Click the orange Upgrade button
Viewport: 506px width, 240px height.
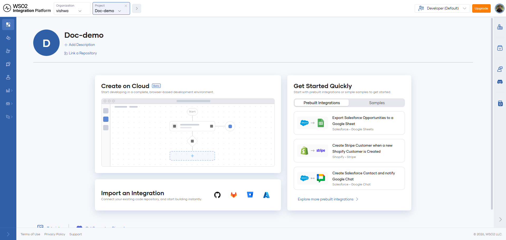point(481,8)
